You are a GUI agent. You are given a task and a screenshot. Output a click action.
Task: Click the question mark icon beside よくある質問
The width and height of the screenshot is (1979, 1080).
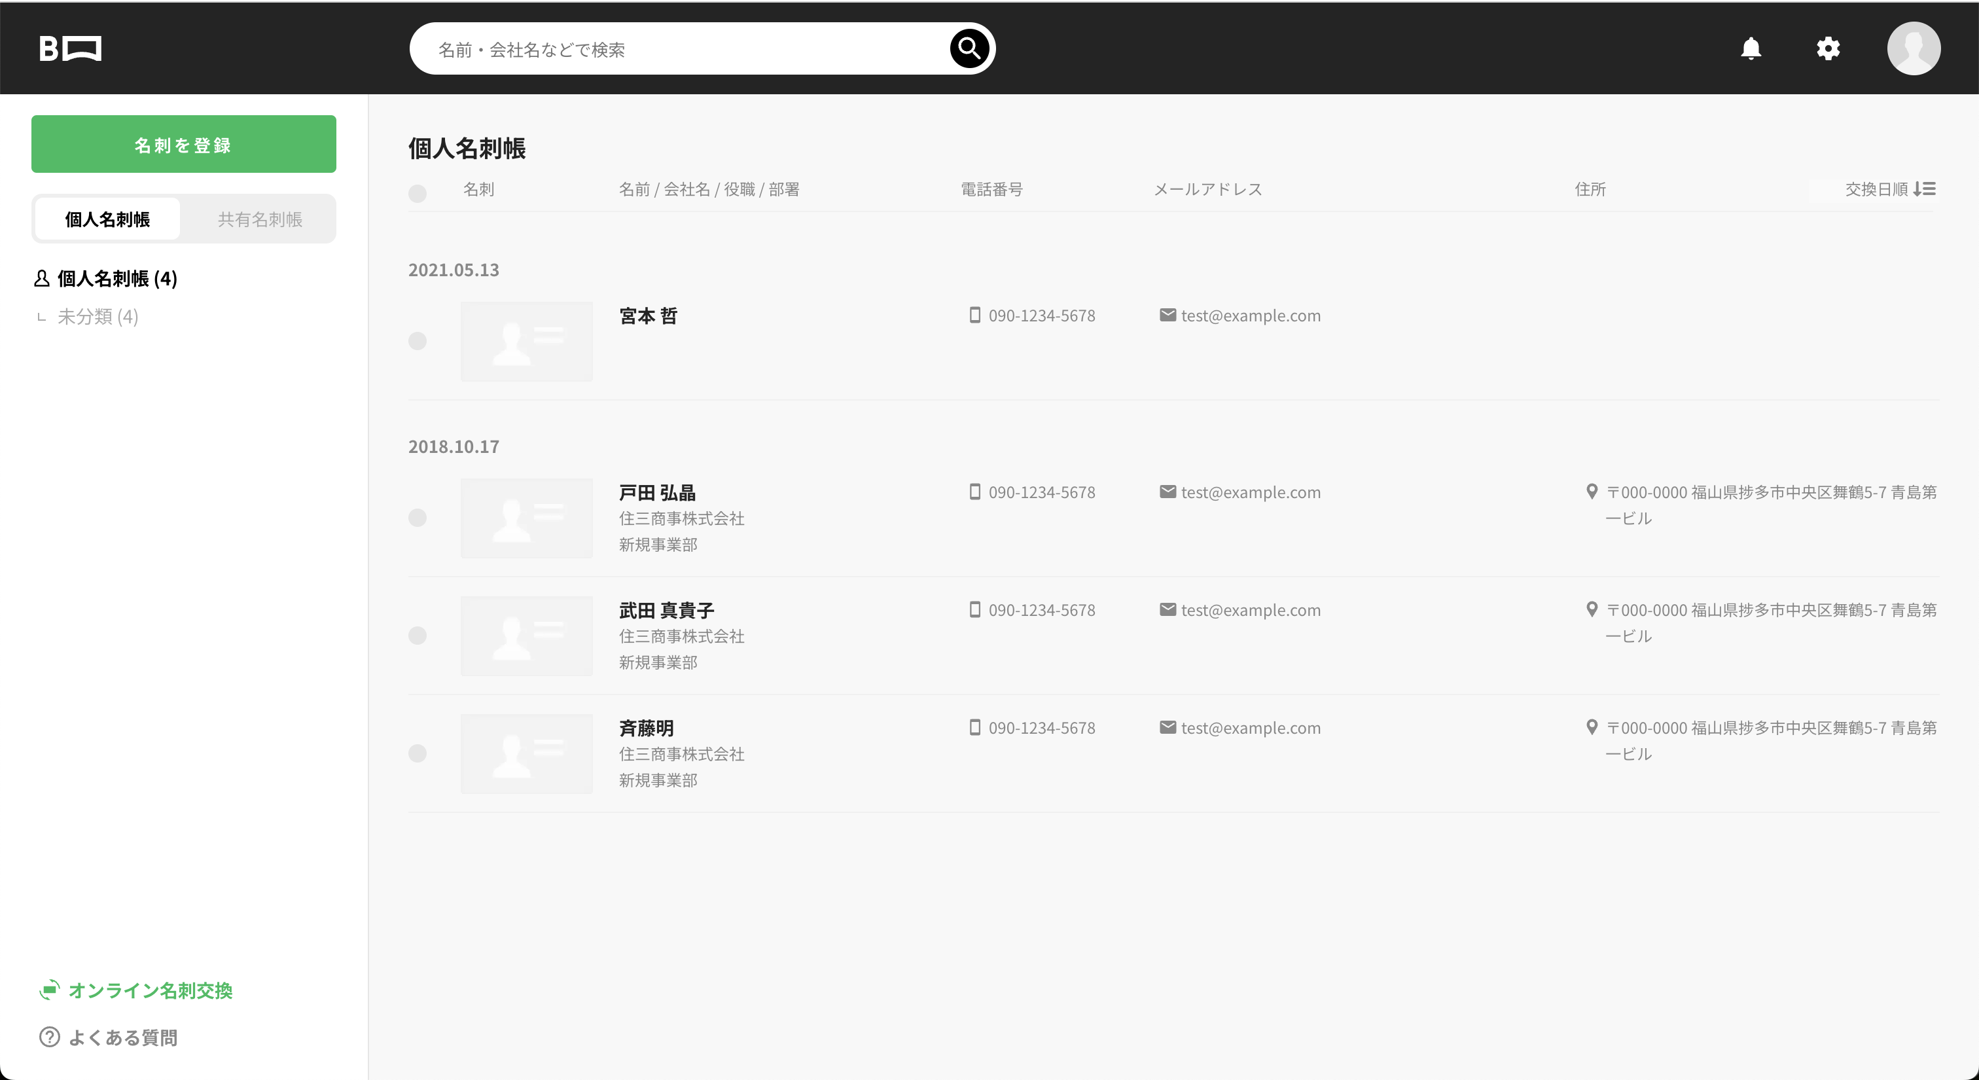click(x=49, y=1037)
